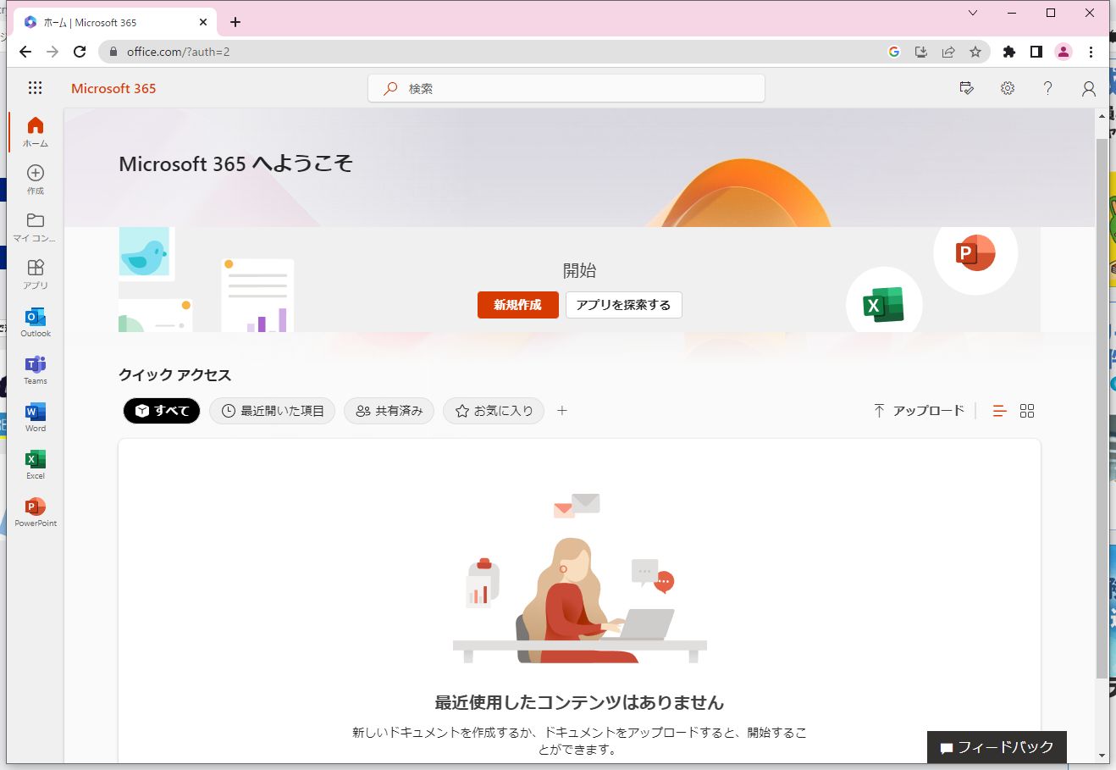1116x770 pixels.
Task: Open the フィードバック button
Action: pos(997,747)
